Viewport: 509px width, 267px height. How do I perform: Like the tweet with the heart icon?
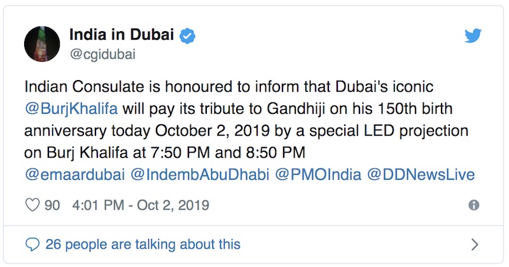pyautogui.click(x=31, y=206)
